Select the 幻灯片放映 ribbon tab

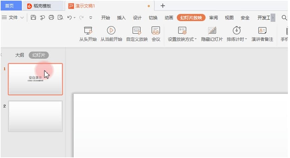[x=191, y=18]
